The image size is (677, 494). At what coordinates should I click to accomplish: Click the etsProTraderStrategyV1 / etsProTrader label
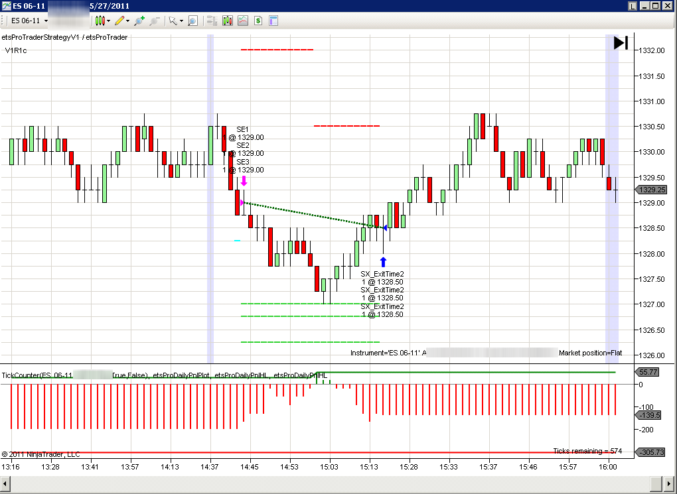[x=65, y=38]
